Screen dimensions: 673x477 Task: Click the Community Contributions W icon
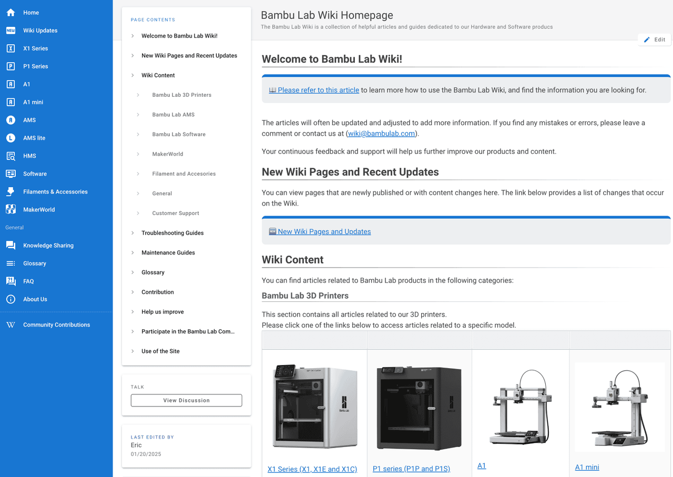[11, 325]
